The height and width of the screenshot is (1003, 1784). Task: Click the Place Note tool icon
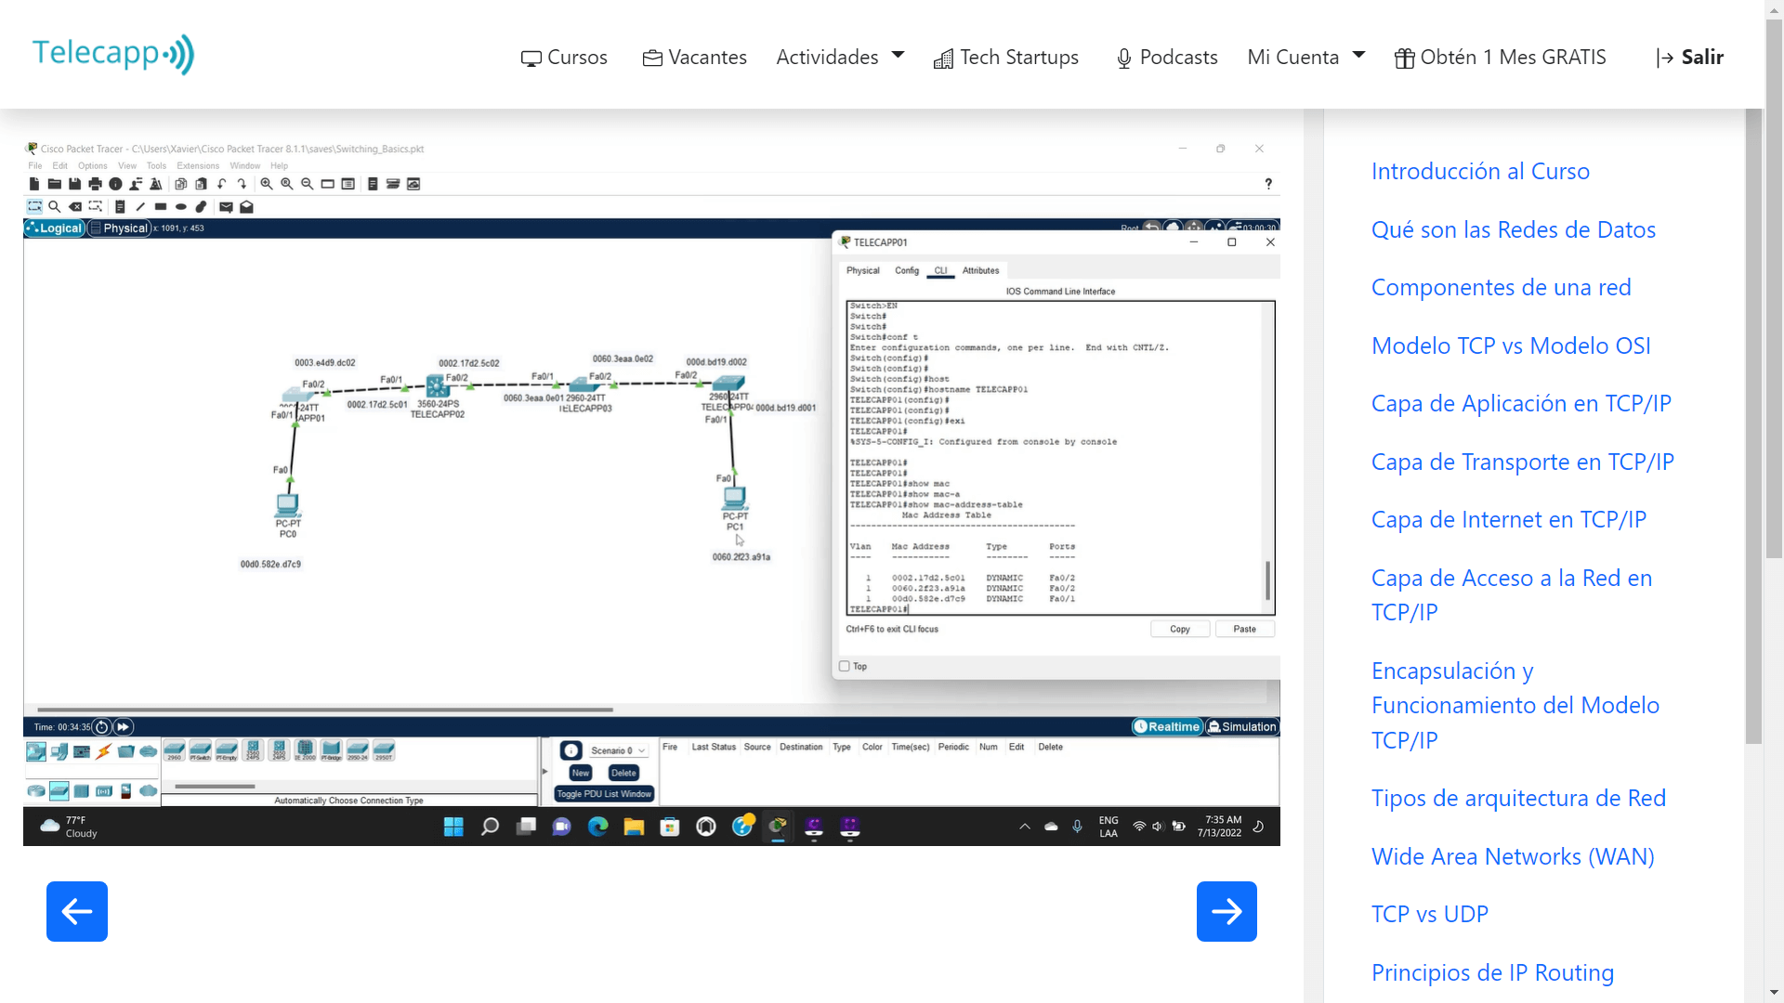tap(121, 206)
